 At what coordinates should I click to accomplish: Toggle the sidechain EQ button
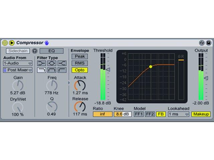pyautogui.click(x=51, y=51)
